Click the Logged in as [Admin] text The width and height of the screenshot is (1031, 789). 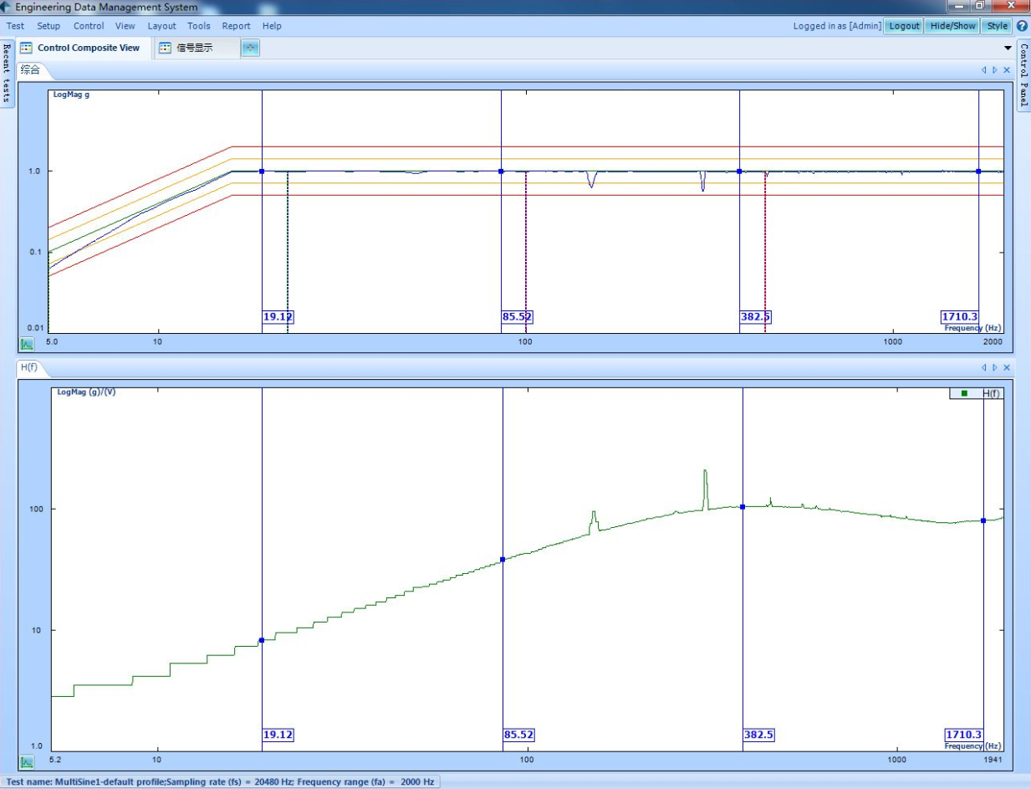click(837, 26)
